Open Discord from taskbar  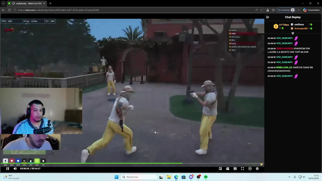click(x=191, y=177)
